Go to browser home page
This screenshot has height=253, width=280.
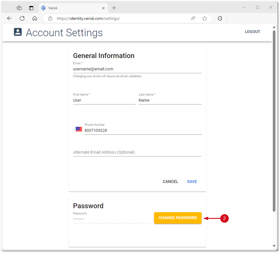coord(35,18)
